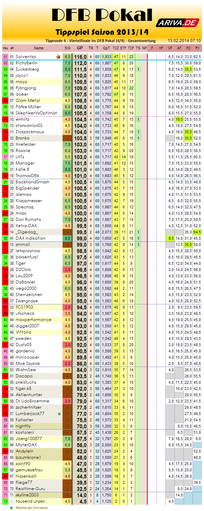Image resolution: width=204 pixels, height=511 pixels.
Task: Select player name zschertnitzer
Action: click(29, 407)
